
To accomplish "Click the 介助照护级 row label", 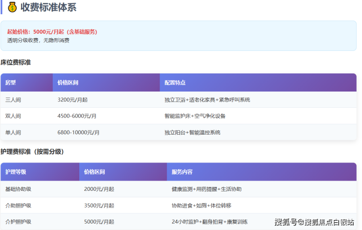I will pos(18,206).
